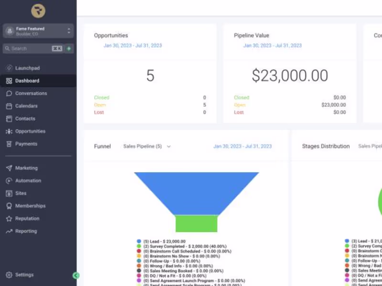Image resolution: width=382 pixels, height=286 pixels.
Task: Click the Lost label in Pipeline Value card
Action: (x=239, y=112)
